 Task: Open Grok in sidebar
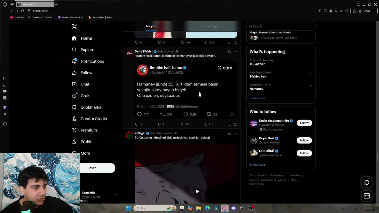point(81,96)
